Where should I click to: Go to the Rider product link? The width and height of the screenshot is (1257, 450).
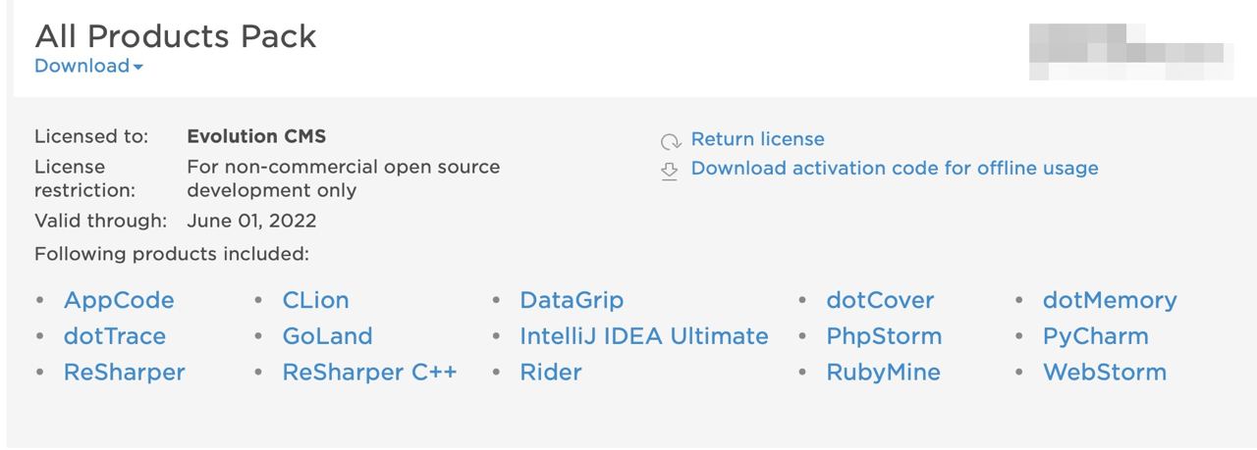pyautogui.click(x=551, y=373)
